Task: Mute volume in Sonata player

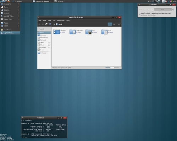Action: pyautogui.click(x=173, y=10)
